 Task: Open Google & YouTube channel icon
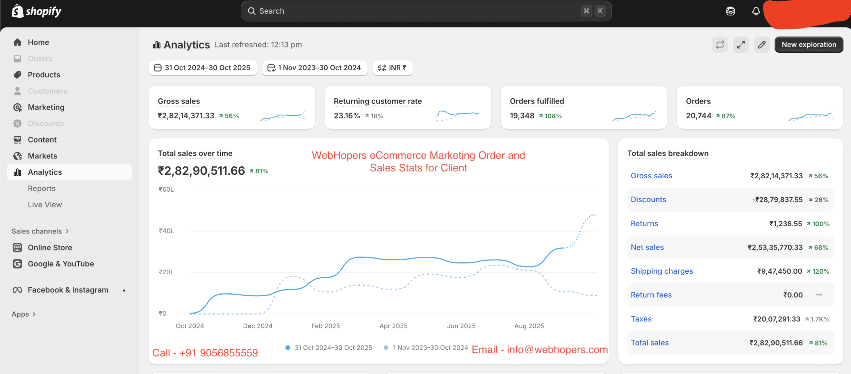click(17, 263)
